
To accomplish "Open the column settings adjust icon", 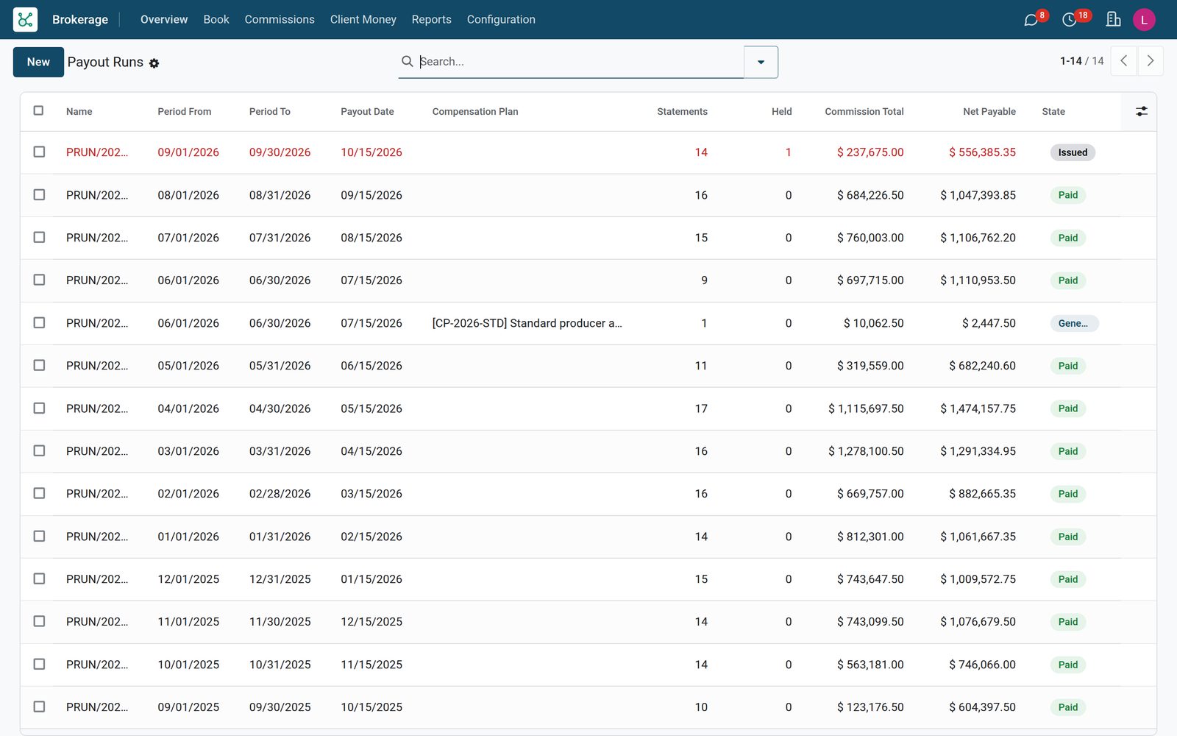I will (x=1141, y=111).
